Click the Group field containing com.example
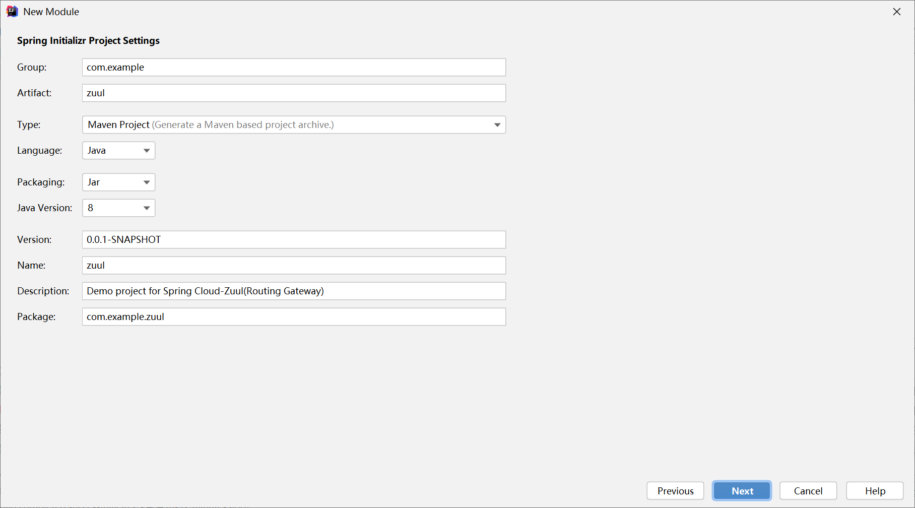915x508 pixels. pos(294,67)
